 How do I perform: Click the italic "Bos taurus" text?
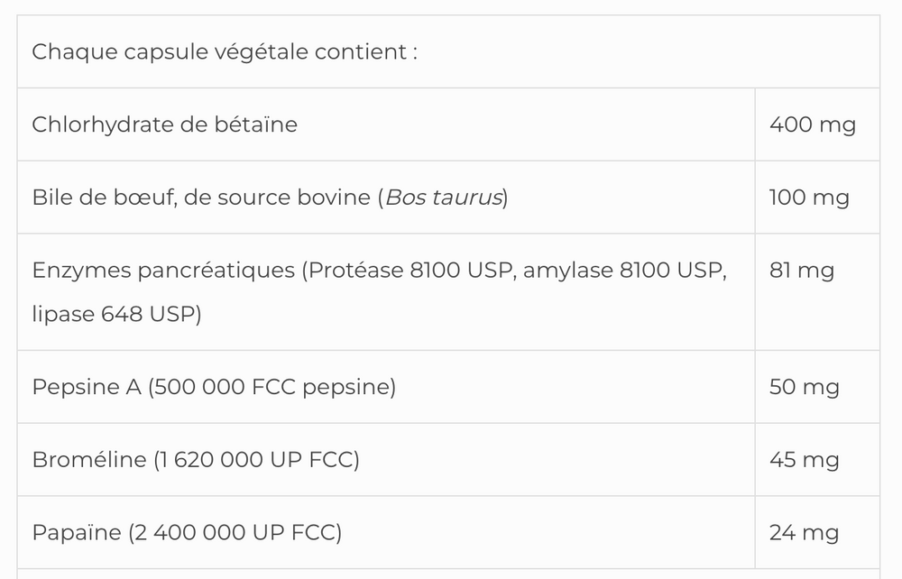click(443, 198)
